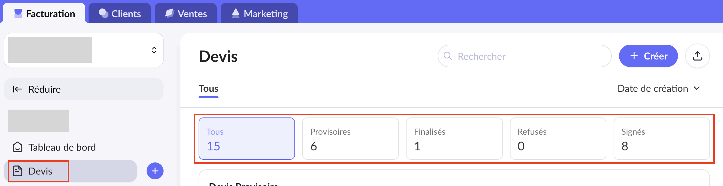Expand the Date de création chevron
This screenshot has height=186, width=723.
pos(697,88)
